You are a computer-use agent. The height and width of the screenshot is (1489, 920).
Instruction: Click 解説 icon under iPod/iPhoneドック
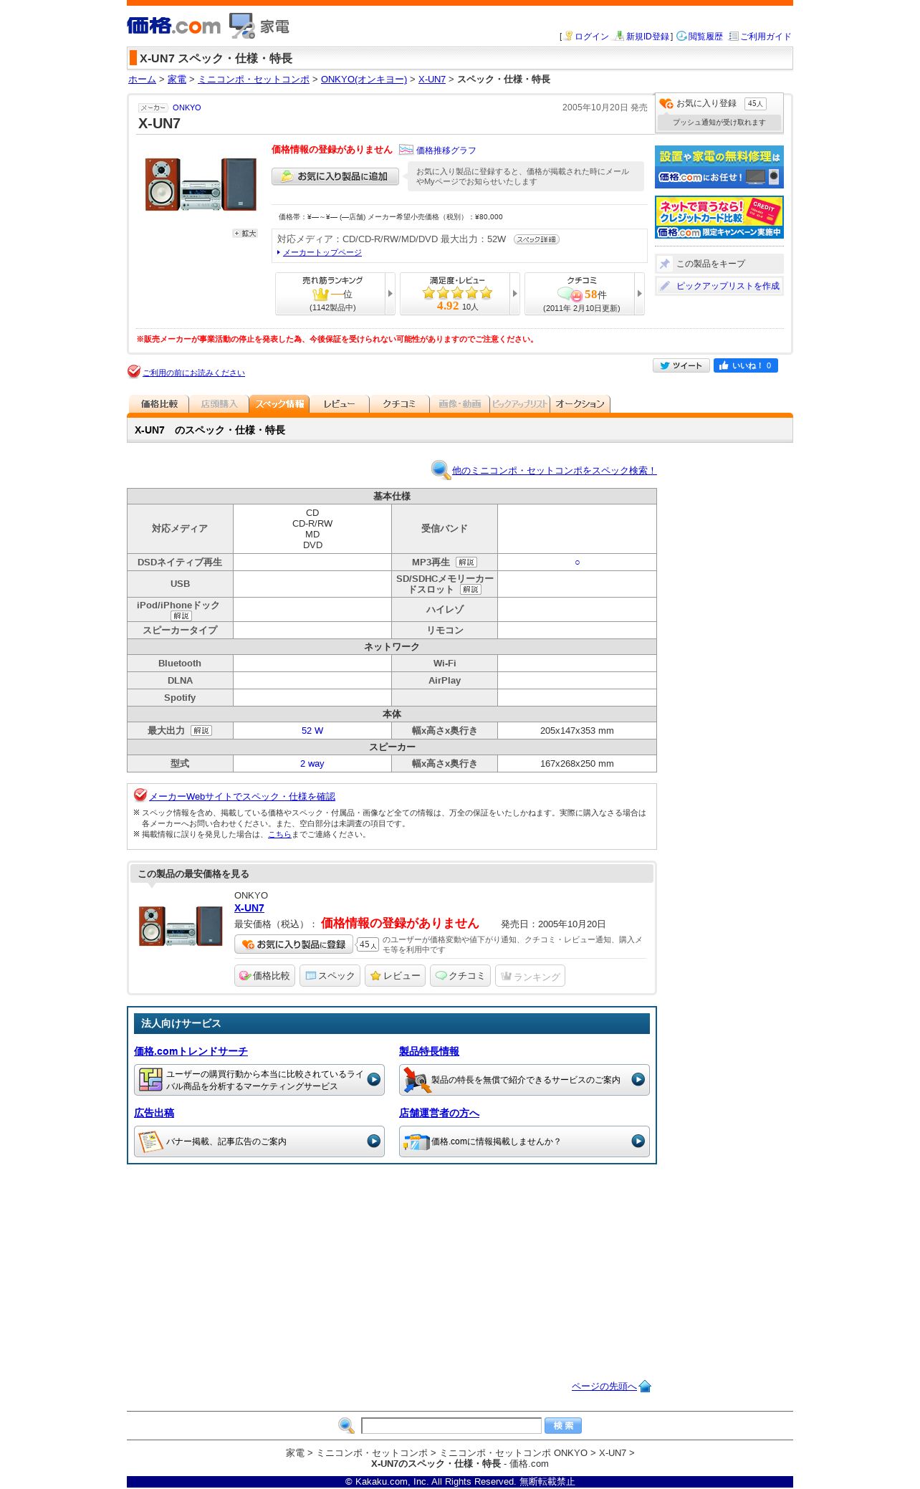[181, 616]
